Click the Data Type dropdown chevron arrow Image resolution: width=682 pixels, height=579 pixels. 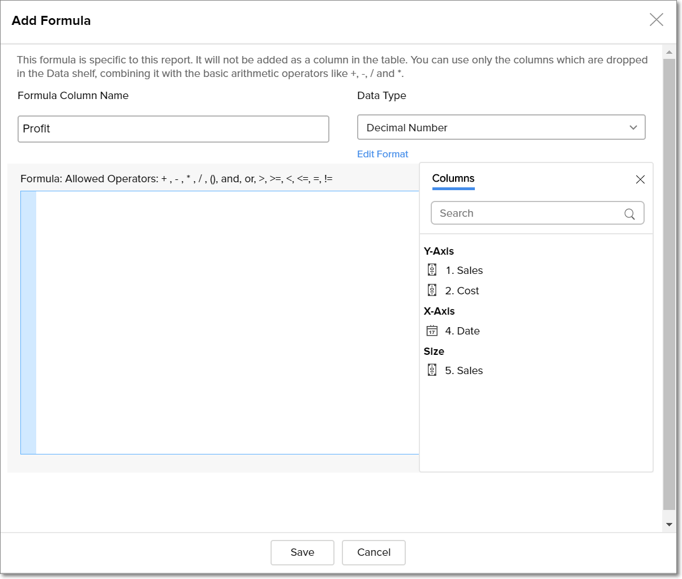pos(633,127)
